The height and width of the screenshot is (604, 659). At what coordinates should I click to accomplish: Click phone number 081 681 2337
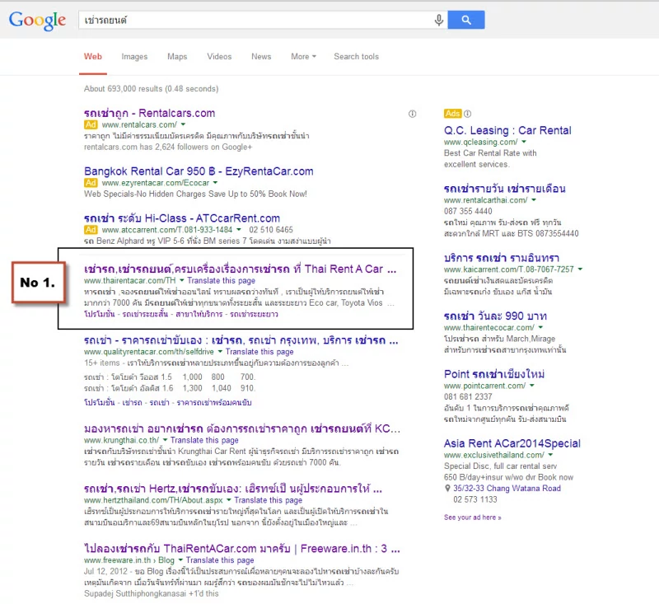pyautogui.click(x=468, y=396)
